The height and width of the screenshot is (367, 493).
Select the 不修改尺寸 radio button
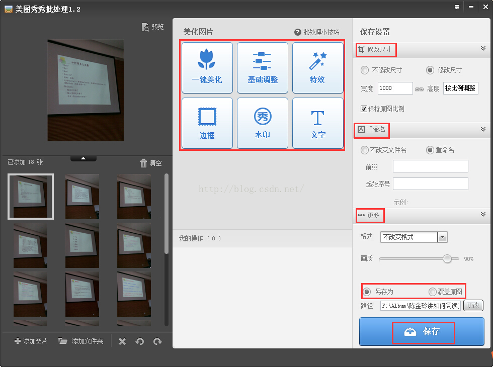pyautogui.click(x=365, y=70)
